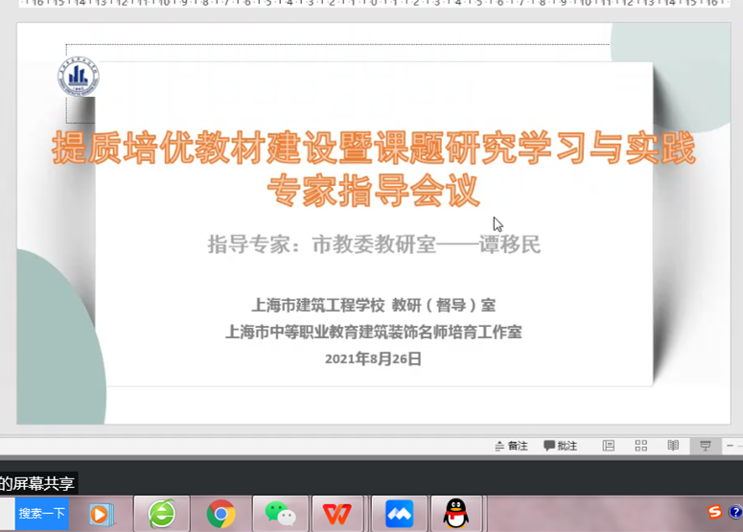
Task: Start slideshow from status bar icon
Action: click(x=705, y=446)
